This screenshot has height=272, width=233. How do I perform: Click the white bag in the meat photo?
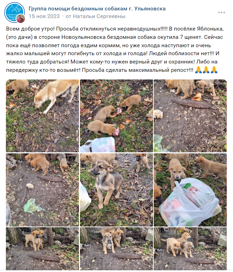tap(98, 145)
